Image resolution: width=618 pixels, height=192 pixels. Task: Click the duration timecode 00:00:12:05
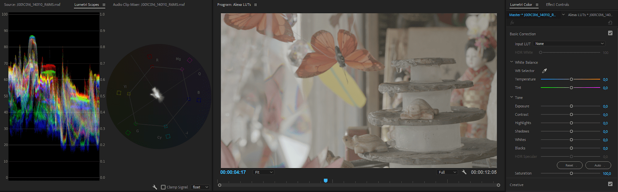pos(484,172)
